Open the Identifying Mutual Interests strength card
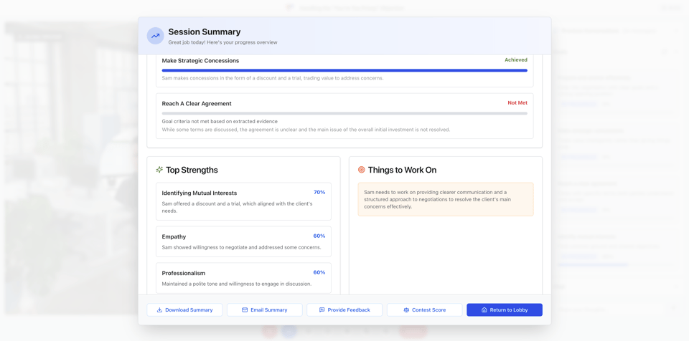Image resolution: width=689 pixels, height=341 pixels. pos(243,201)
